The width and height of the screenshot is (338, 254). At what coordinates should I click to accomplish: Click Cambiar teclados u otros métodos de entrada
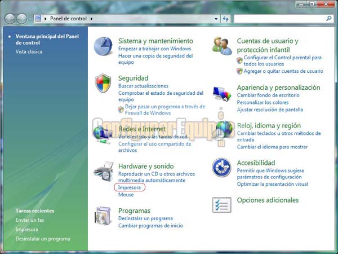click(x=279, y=137)
